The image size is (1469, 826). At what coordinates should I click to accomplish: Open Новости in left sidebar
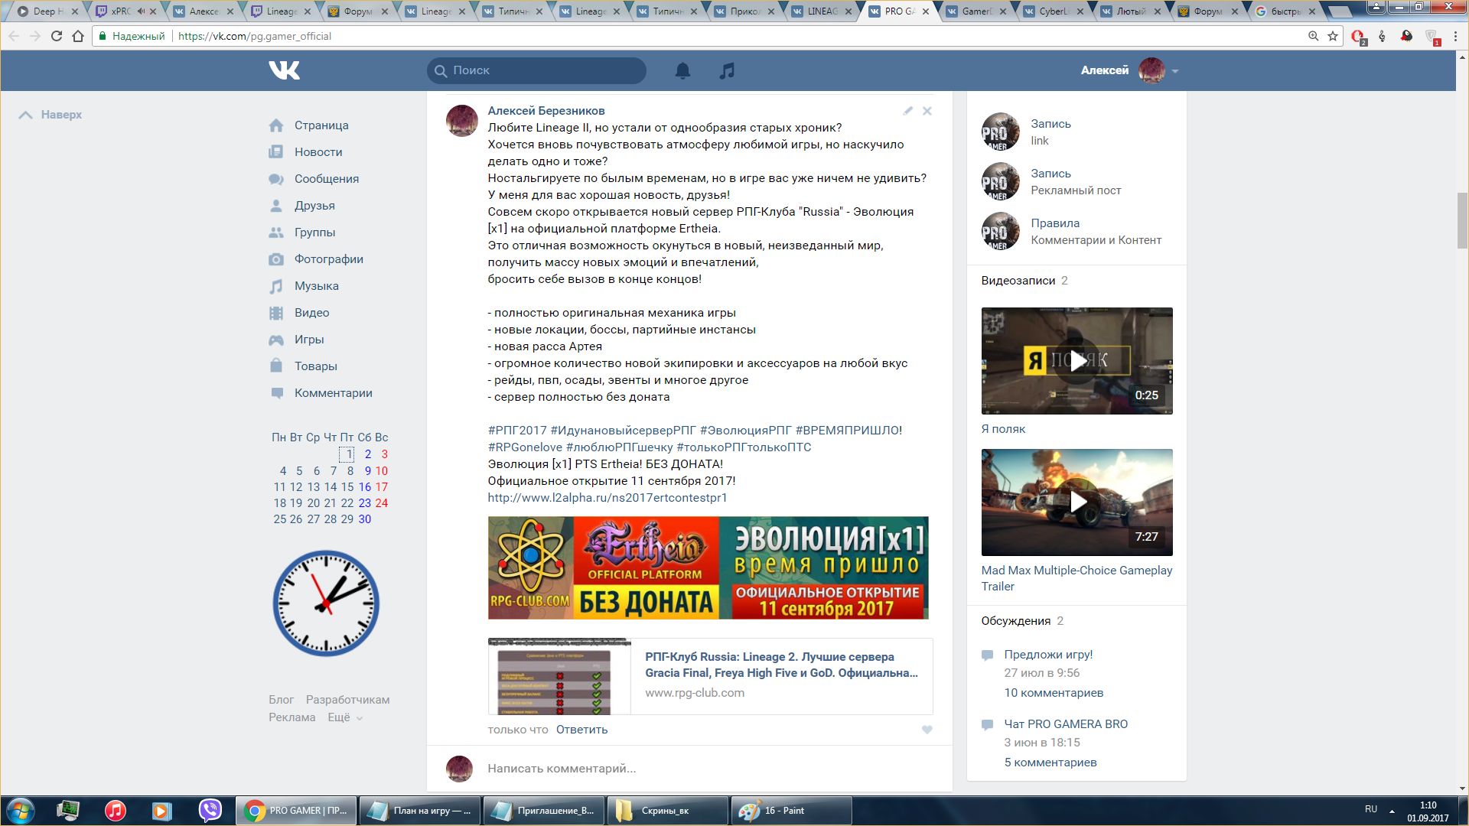(318, 152)
